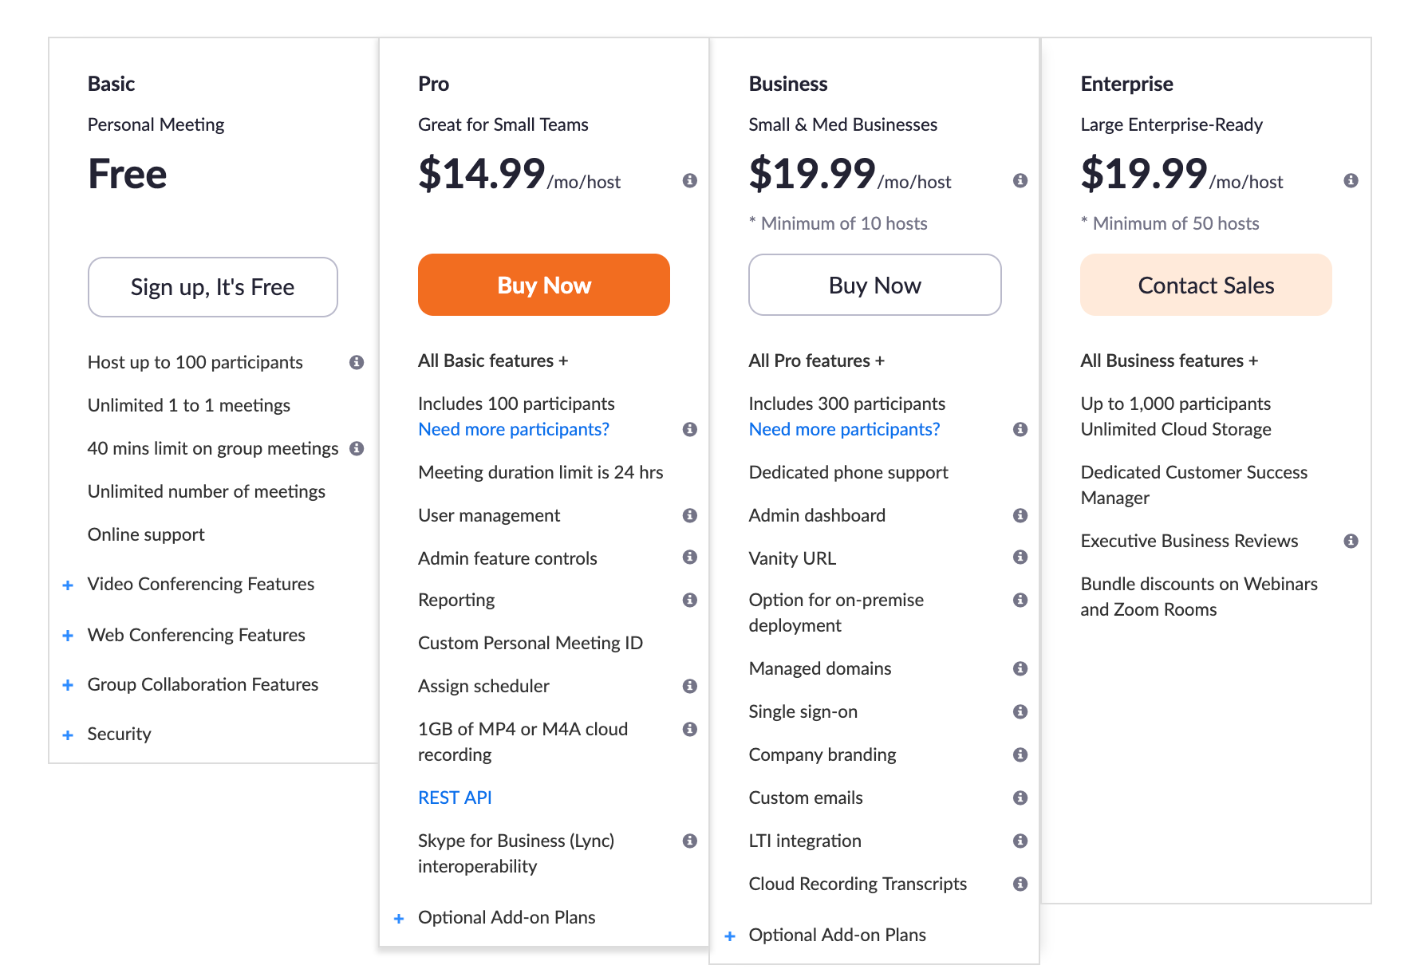Viewport: 1420px width, 973px height.
Task: Click the info icon beside the Business price
Action: click(1020, 180)
